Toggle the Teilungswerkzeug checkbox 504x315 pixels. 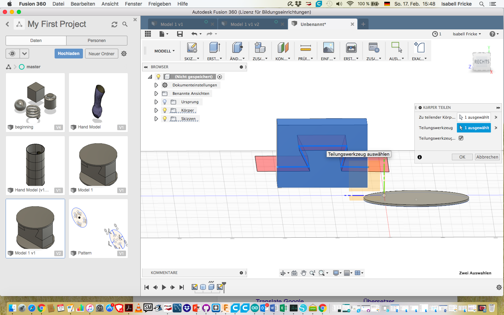pos(461,138)
